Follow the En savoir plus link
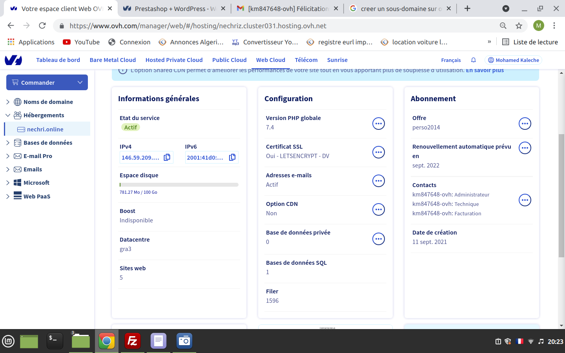 [x=485, y=71]
